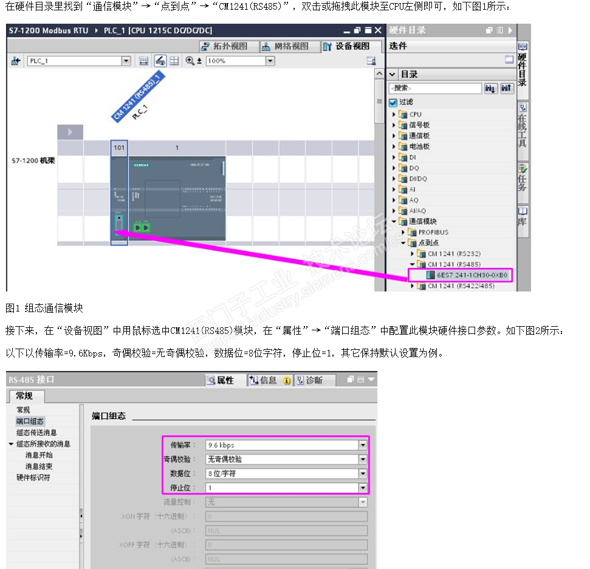Select 消息开始 in navigation tree
Image resolution: width=590 pixels, height=569 pixels.
click(x=39, y=455)
